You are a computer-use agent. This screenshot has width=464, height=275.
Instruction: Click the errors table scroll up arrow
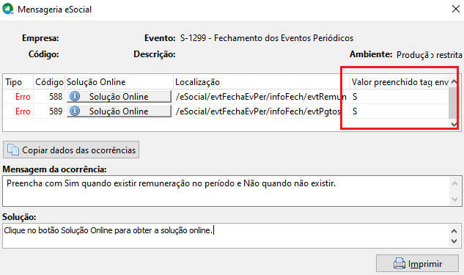pos(454,81)
